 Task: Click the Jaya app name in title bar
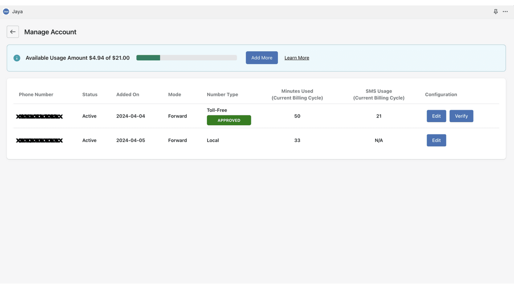[x=17, y=12]
